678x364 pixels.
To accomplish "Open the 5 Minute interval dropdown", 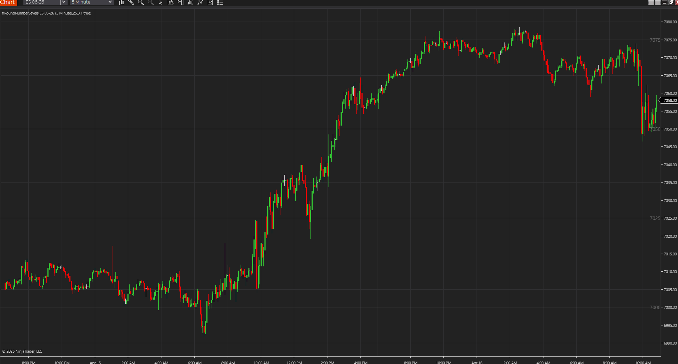I will 91,2.
